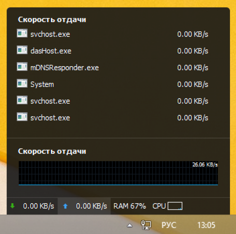This screenshot has height=234, width=236.
Task: Click the RAM 67% indicator
Action: pyautogui.click(x=130, y=206)
